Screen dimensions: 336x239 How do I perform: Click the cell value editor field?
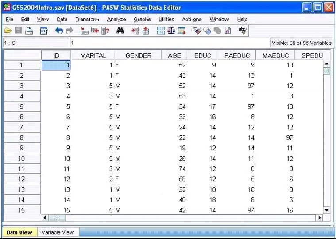point(170,43)
